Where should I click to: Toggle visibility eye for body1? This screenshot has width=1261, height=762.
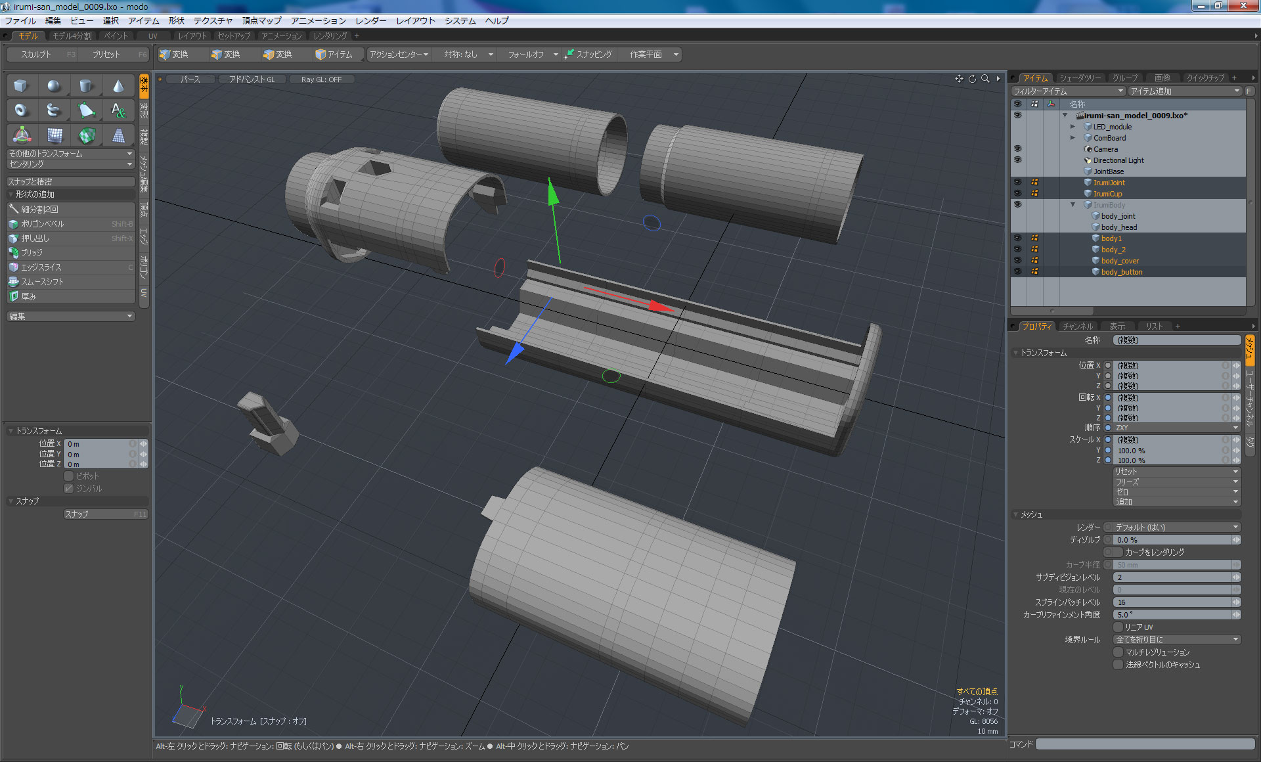(1017, 238)
